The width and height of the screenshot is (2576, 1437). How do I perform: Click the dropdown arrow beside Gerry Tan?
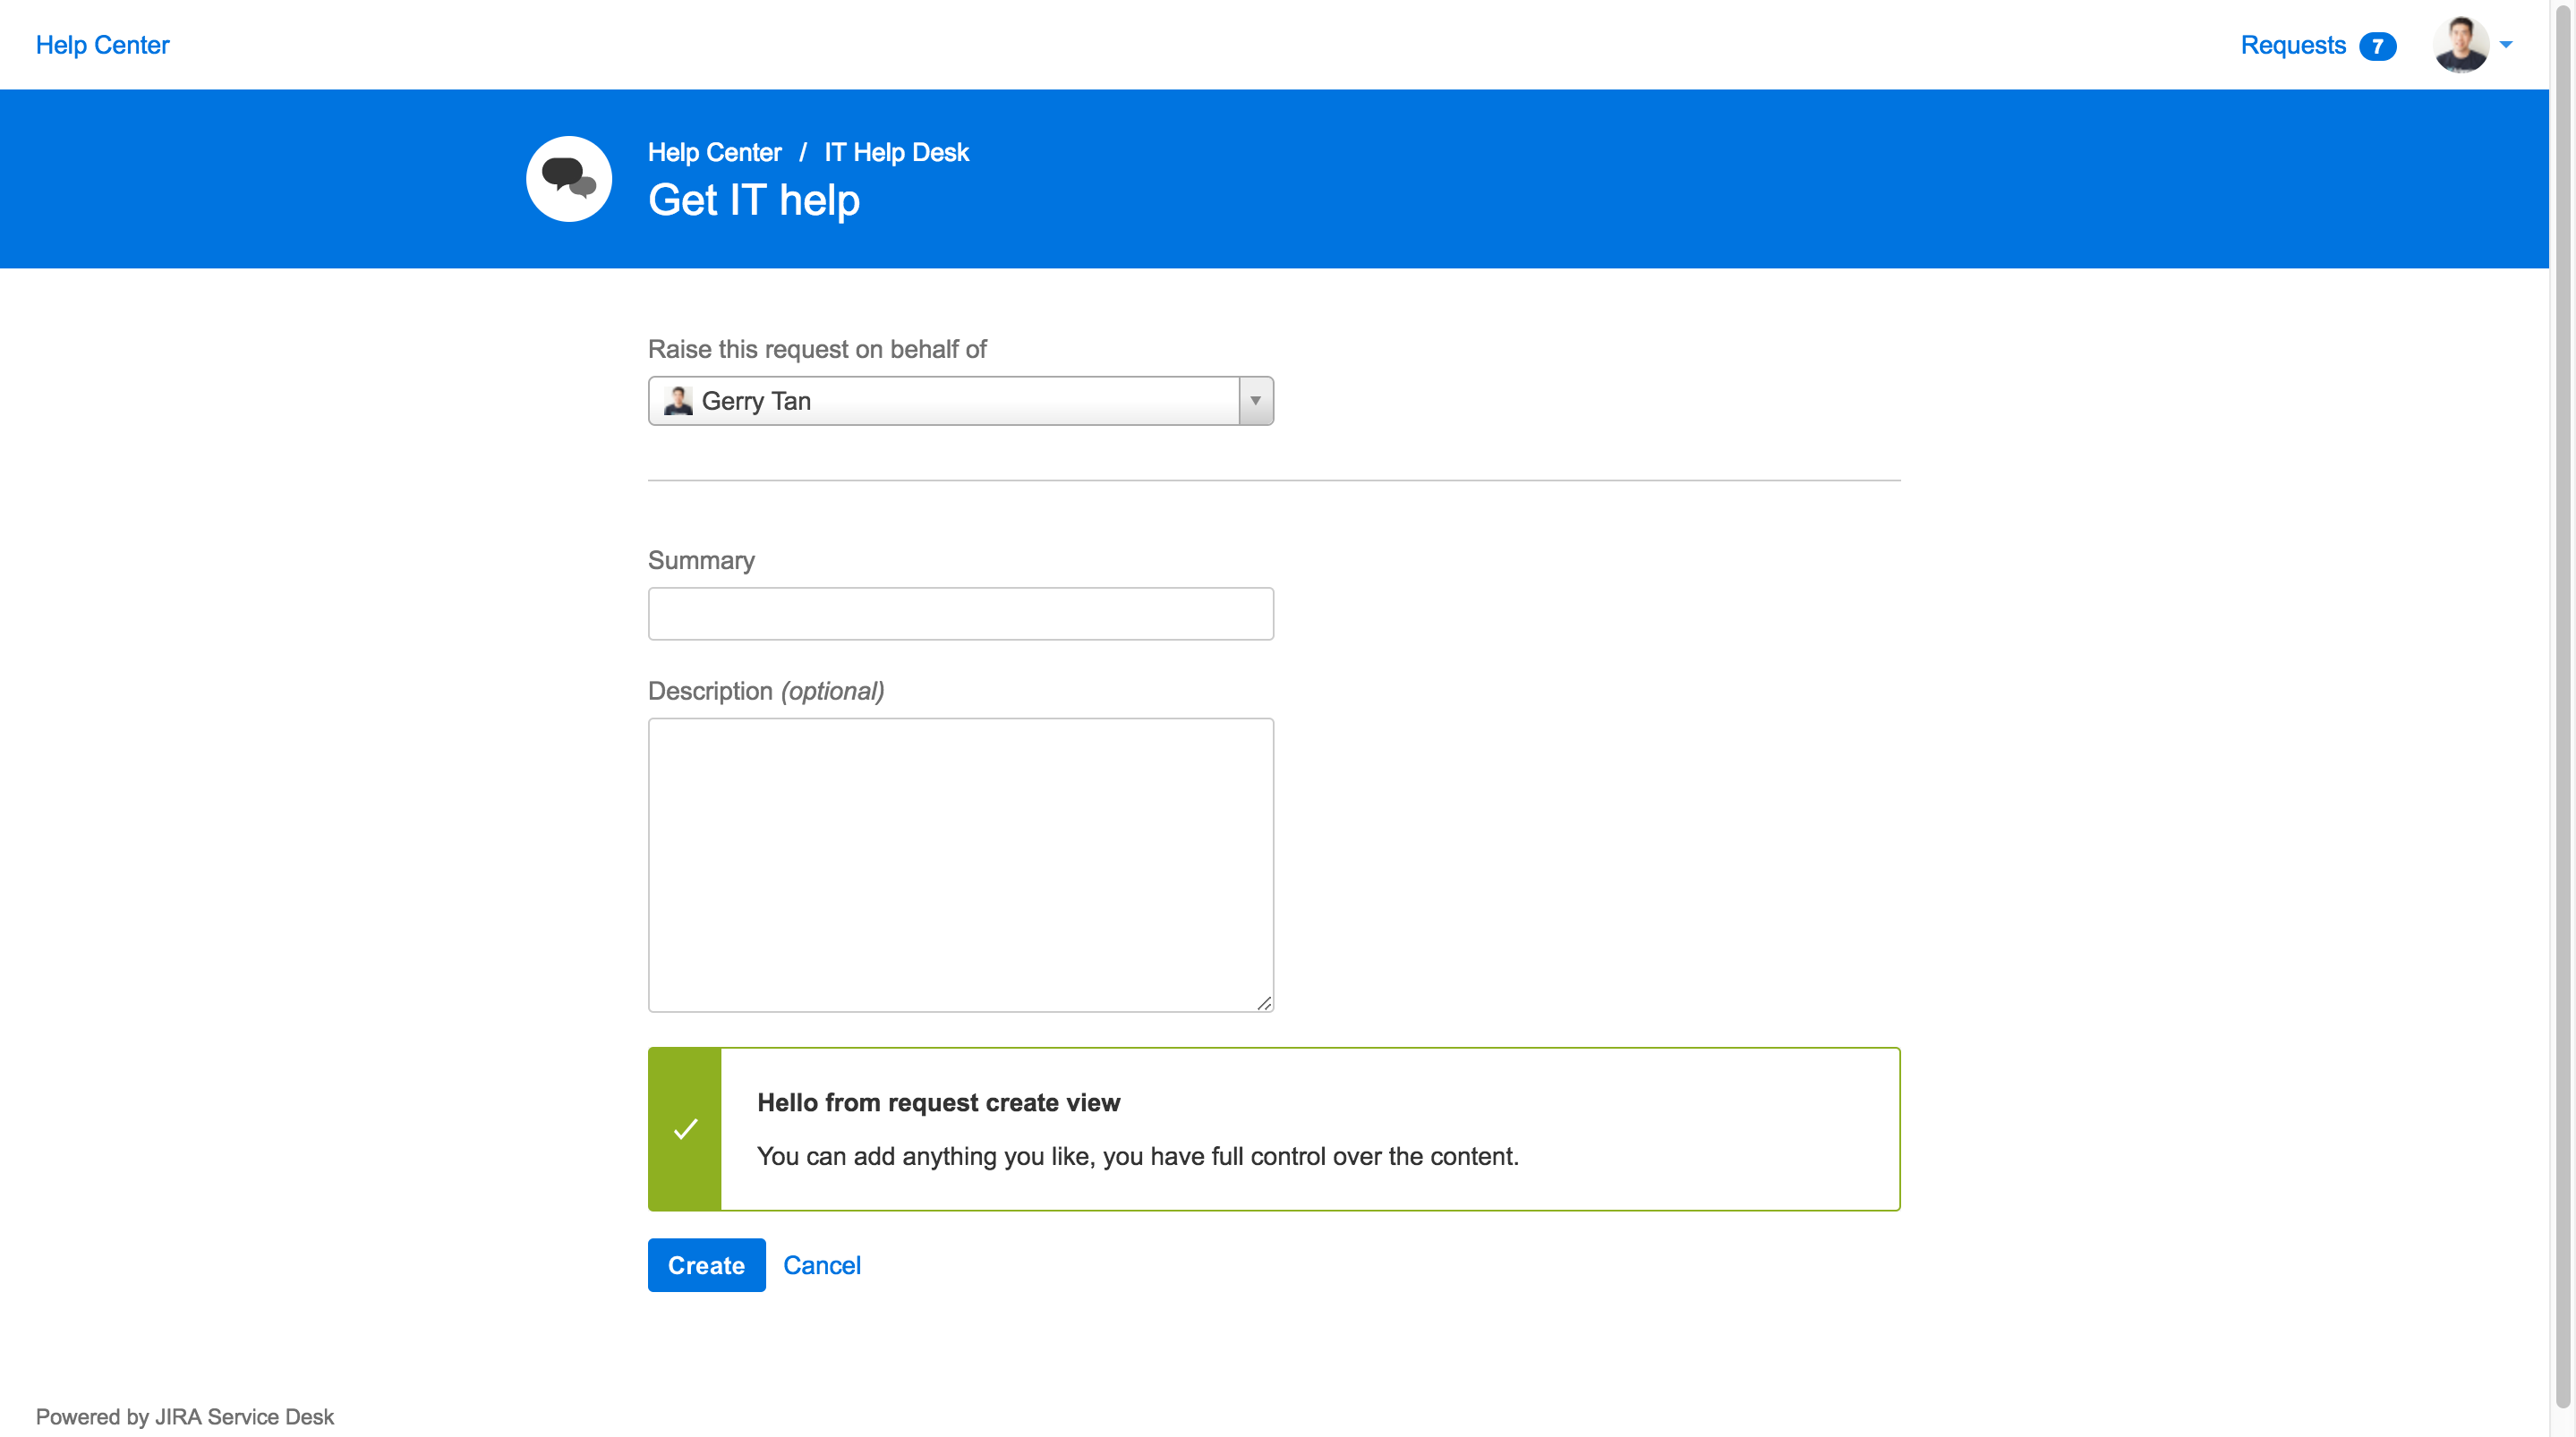[x=1255, y=401]
